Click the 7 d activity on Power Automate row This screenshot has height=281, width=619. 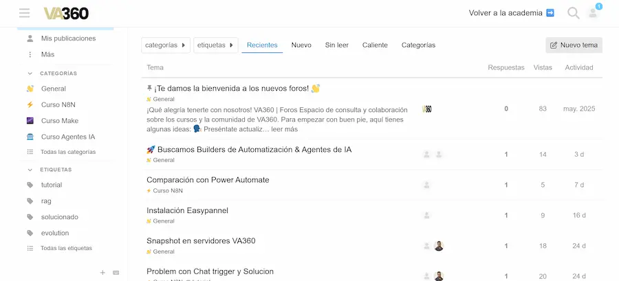click(579, 185)
